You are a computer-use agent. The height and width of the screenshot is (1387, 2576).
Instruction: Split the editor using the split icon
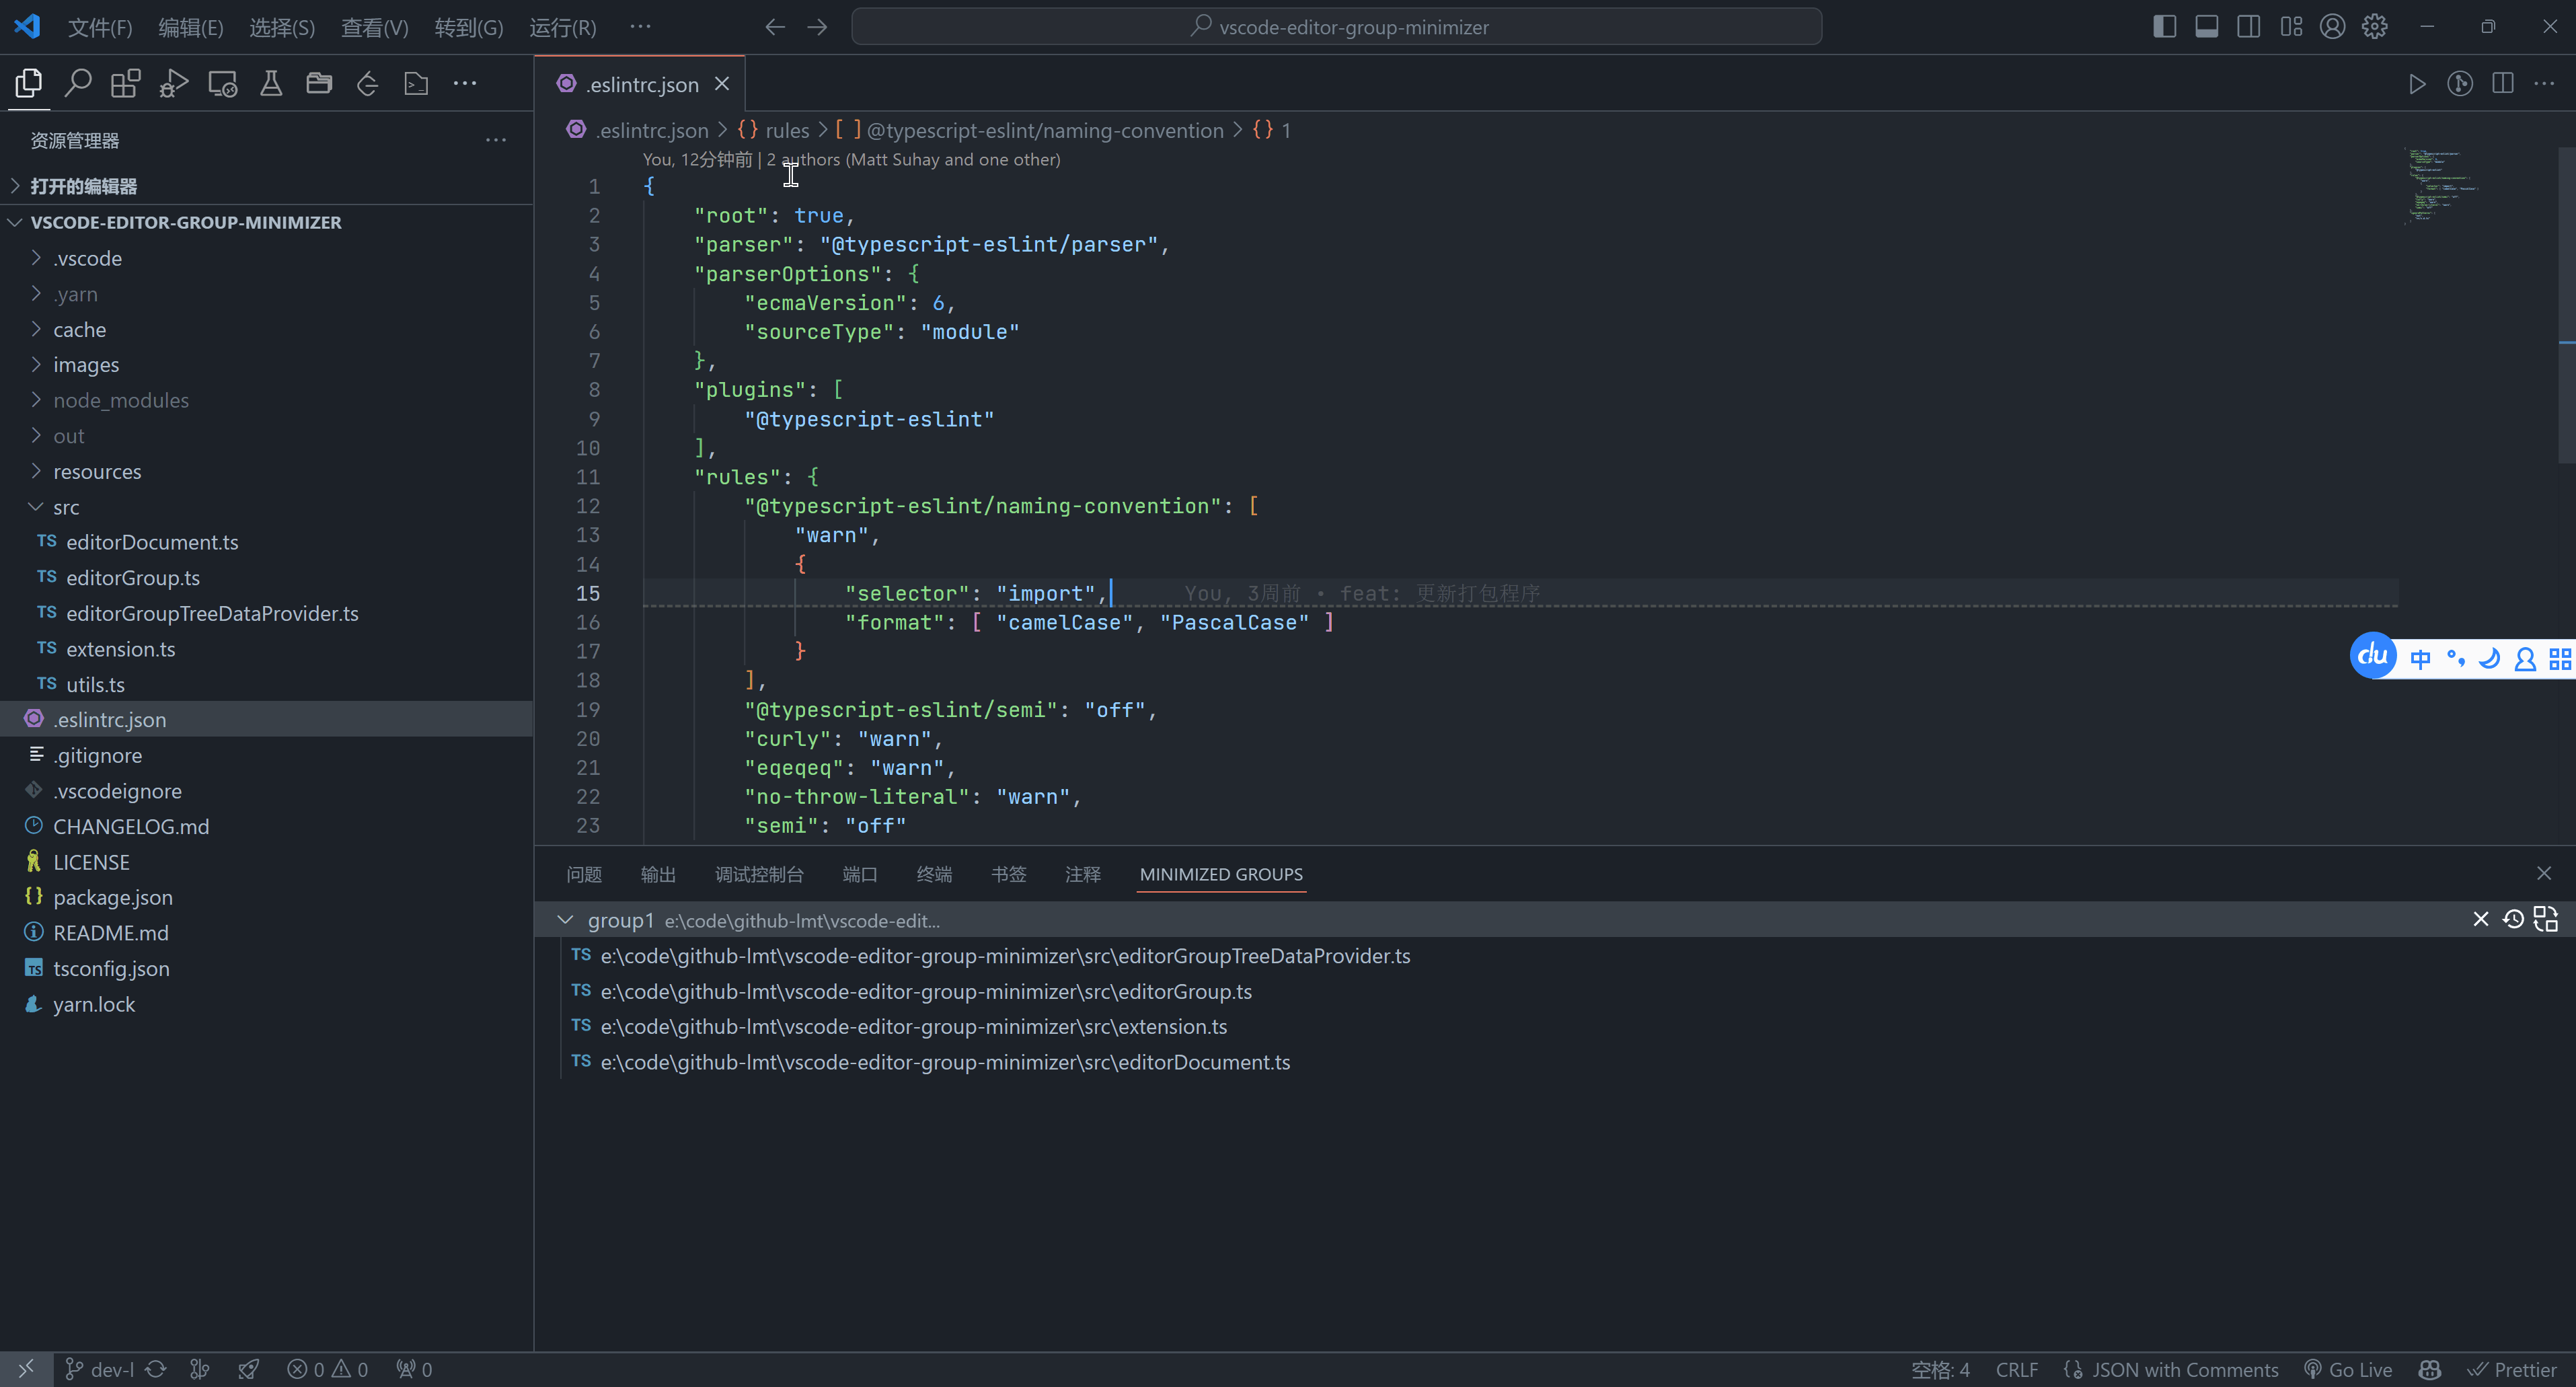coord(2503,84)
